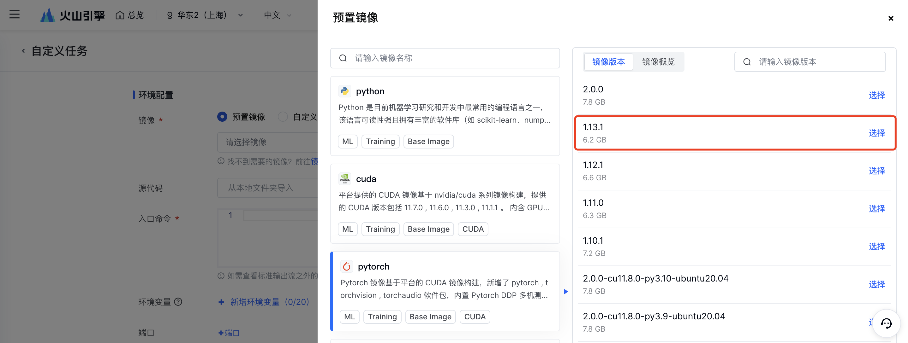Click the info icon next to 找不到需要的镜像
The width and height of the screenshot is (908, 343).
pyautogui.click(x=221, y=161)
